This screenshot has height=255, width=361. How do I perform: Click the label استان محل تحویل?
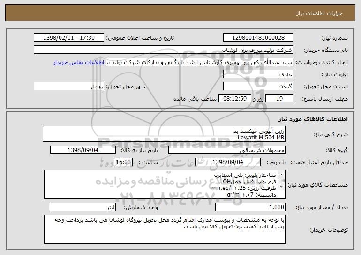[x=326, y=87]
